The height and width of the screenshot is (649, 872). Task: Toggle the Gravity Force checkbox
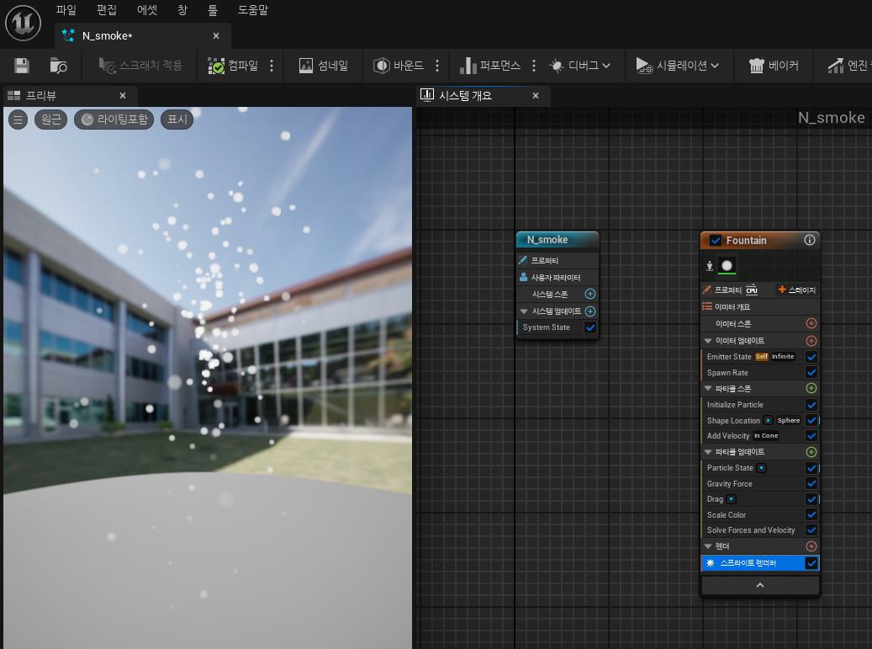pyautogui.click(x=811, y=484)
